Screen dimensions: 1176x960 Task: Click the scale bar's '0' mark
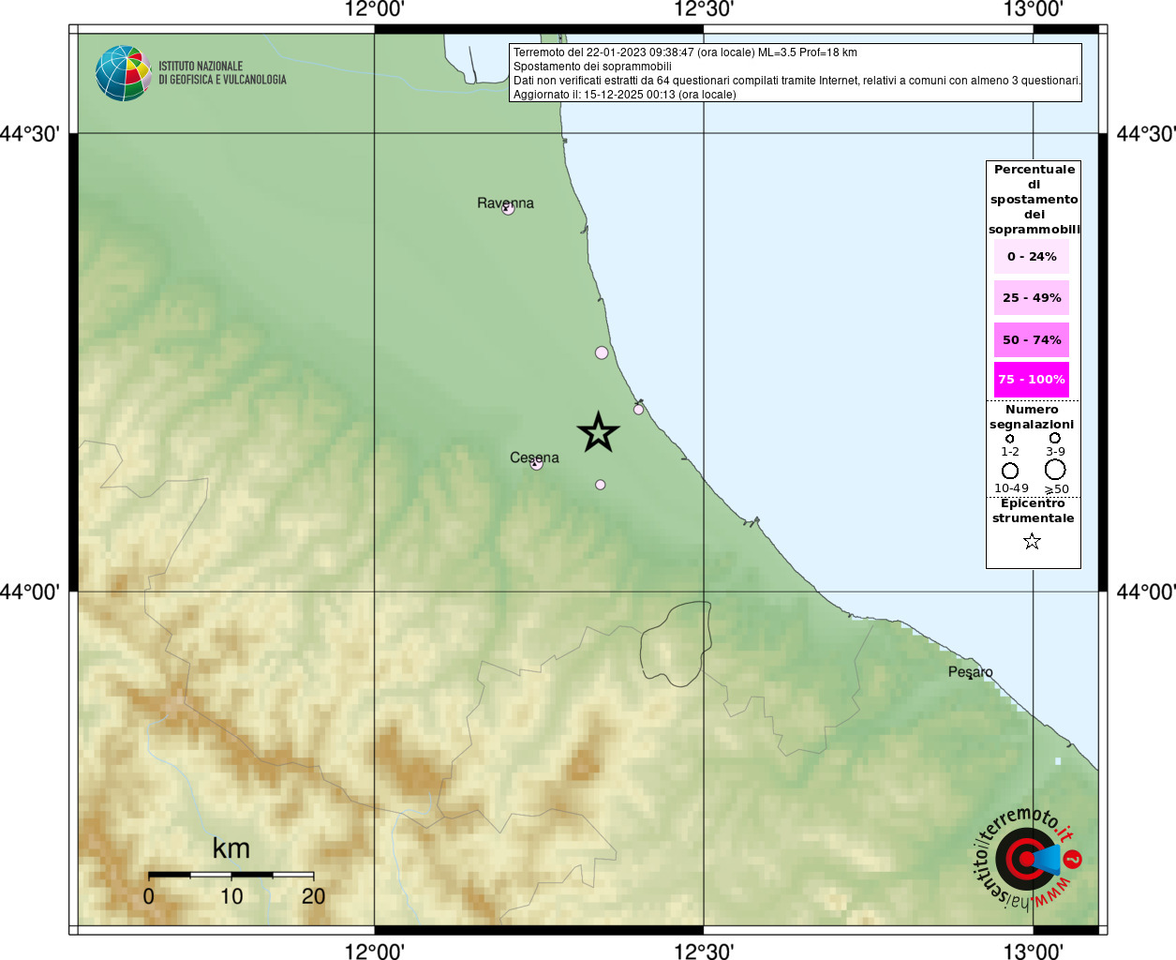149,896
